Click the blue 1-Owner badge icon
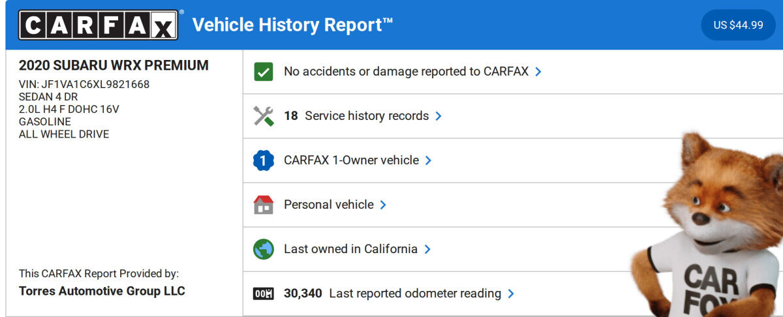Image resolution: width=783 pixels, height=317 pixels. (x=263, y=160)
